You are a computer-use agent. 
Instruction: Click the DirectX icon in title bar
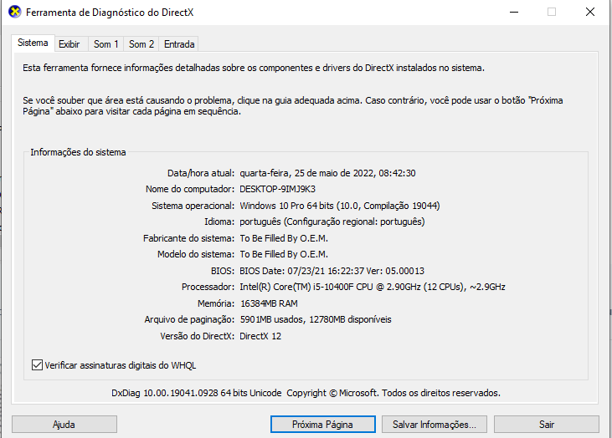[x=14, y=12]
